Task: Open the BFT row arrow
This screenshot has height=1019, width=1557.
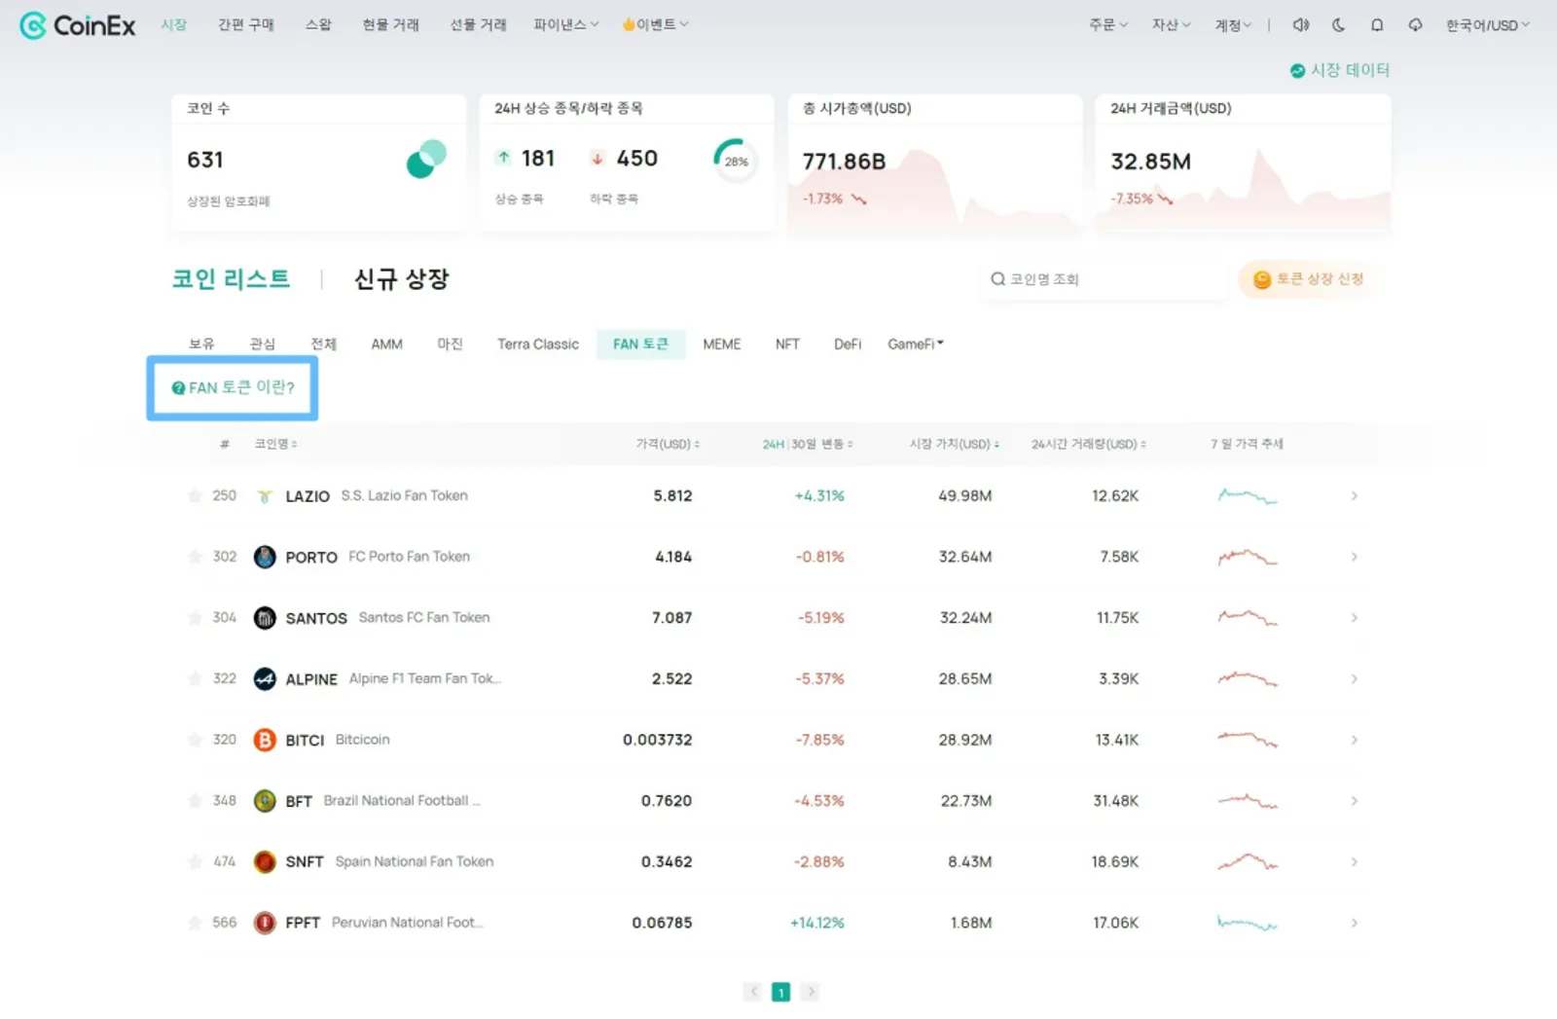Action: click(1354, 801)
